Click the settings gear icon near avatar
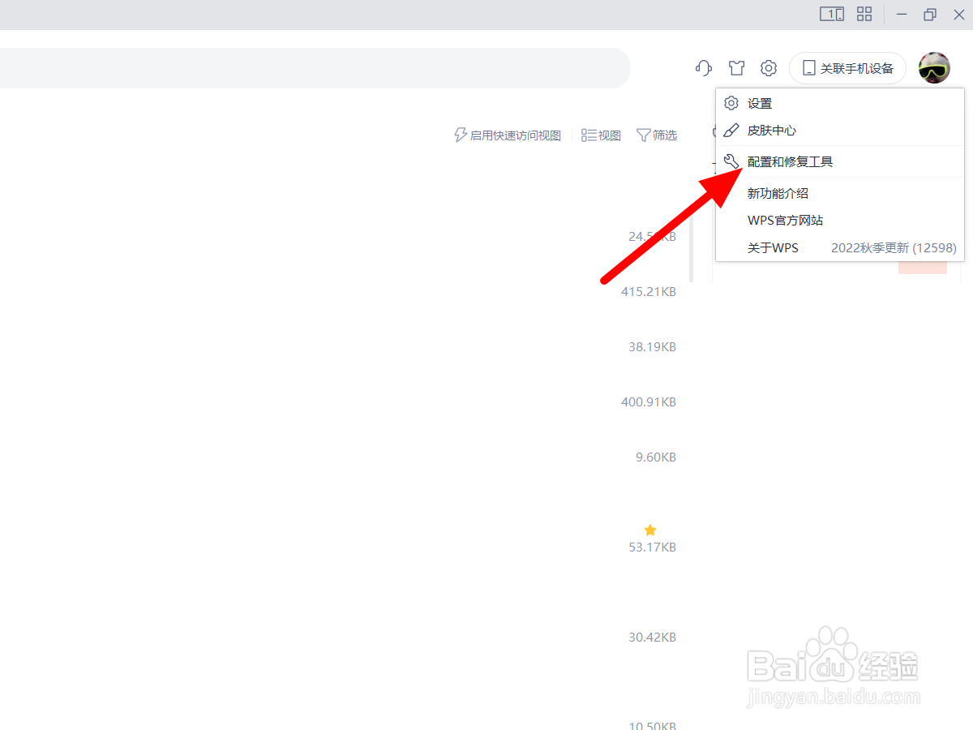Screen dimensions: 973x730 tap(768, 68)
